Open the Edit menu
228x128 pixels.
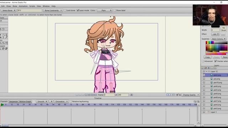point(3,6)
